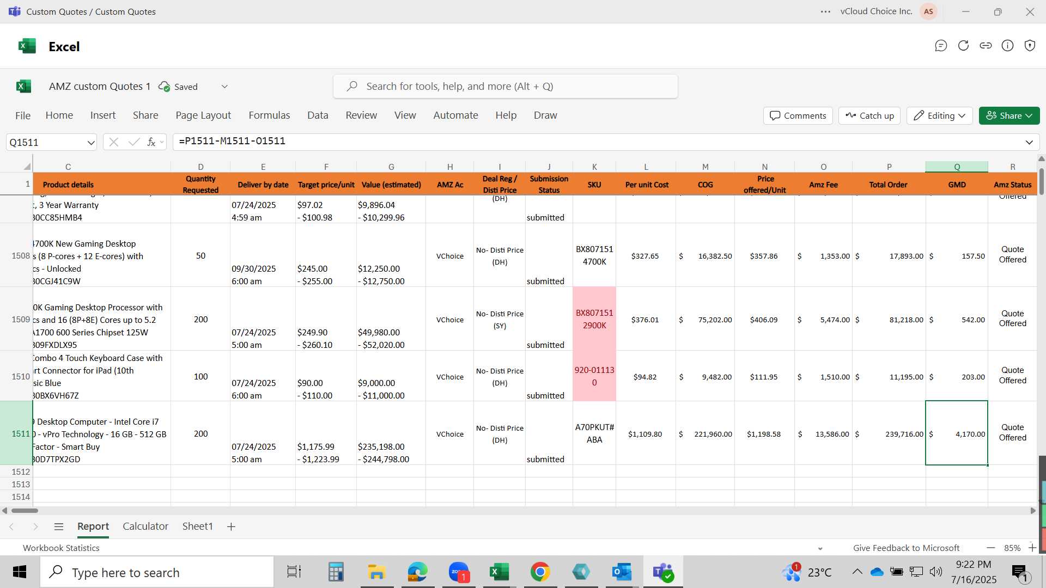Image resolution: width=1046 pixels, height=588 pixels.
Task: Switch to the Calculator sheet
Action: (145, 526)
